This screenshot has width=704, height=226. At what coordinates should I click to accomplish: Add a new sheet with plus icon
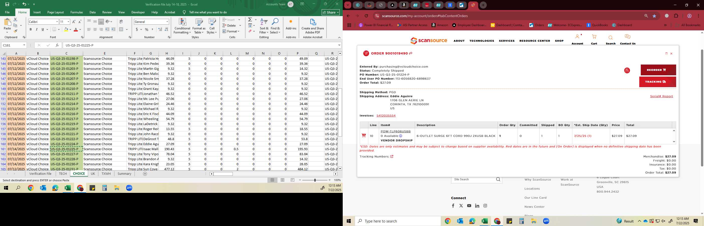[x=145, y=174]
